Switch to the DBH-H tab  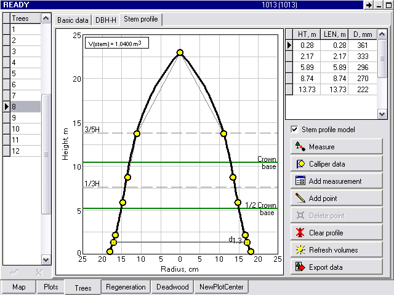[106, 20]
